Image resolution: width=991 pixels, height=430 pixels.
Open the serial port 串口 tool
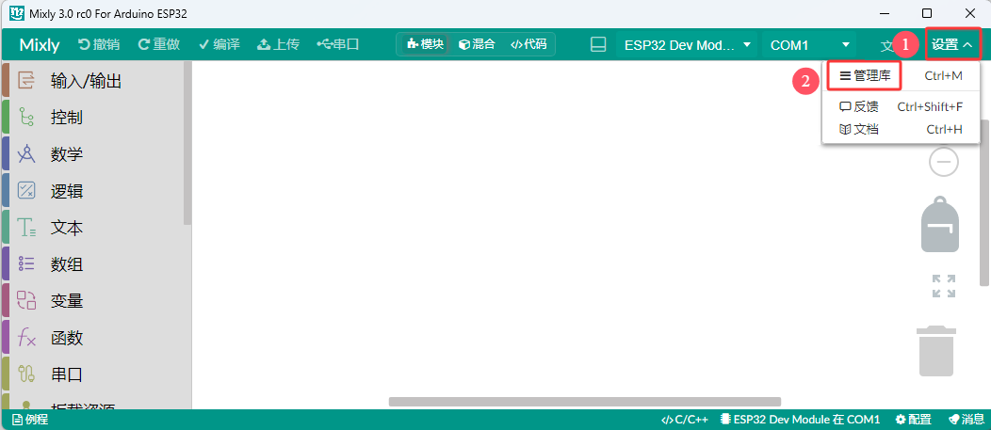click(338, 44)
